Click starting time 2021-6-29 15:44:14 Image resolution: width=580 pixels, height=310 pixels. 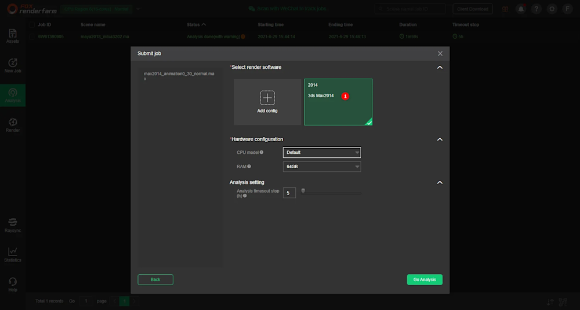(276, 36)
